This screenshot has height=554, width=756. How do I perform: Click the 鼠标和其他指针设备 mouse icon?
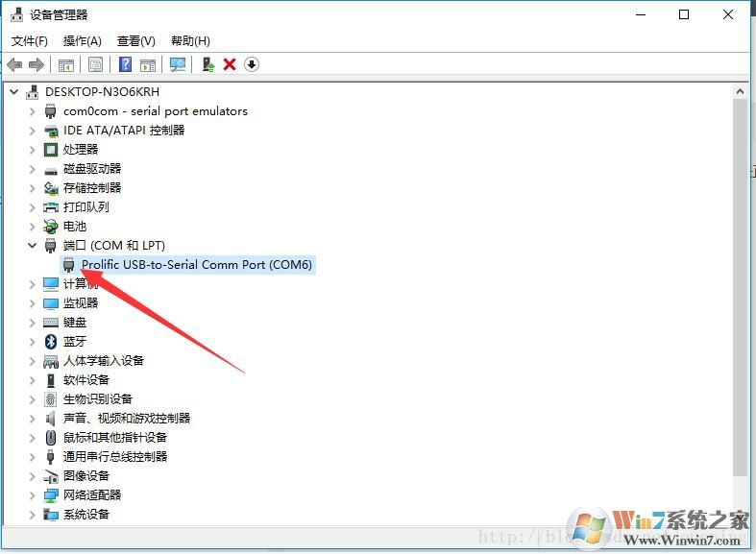51,438
